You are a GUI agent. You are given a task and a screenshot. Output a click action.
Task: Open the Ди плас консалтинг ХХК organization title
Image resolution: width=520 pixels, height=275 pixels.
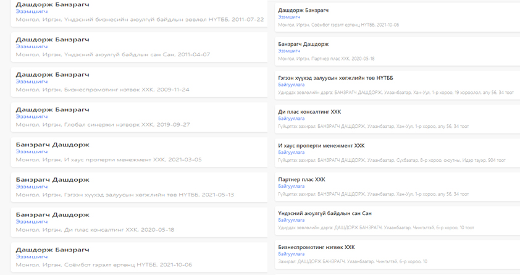(309, 112)
